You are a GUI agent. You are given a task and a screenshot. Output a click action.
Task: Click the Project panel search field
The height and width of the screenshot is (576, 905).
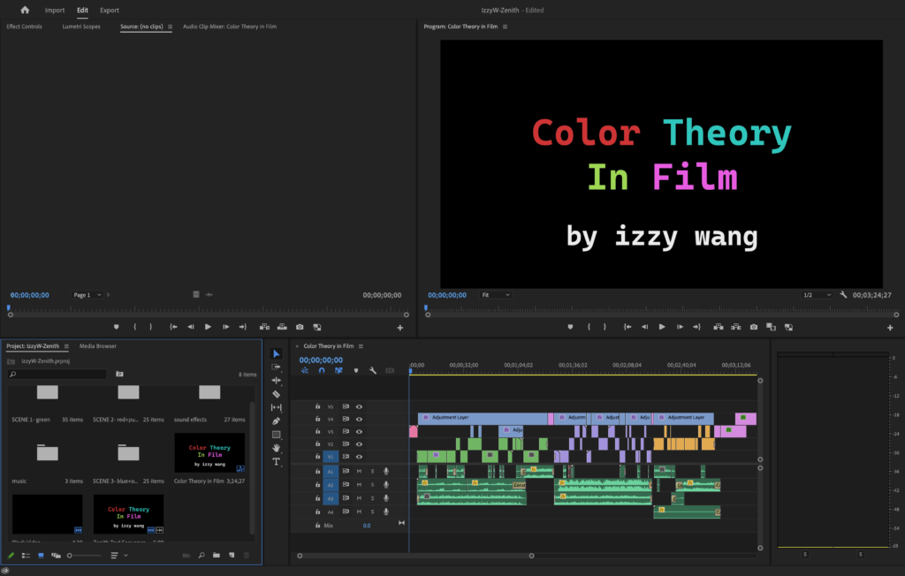click(57, 374)
